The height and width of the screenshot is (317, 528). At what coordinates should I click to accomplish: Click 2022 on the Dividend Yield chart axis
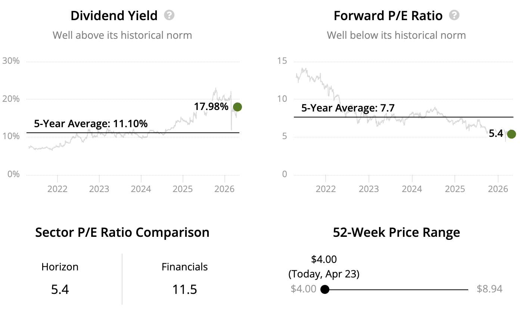point(58,189)
